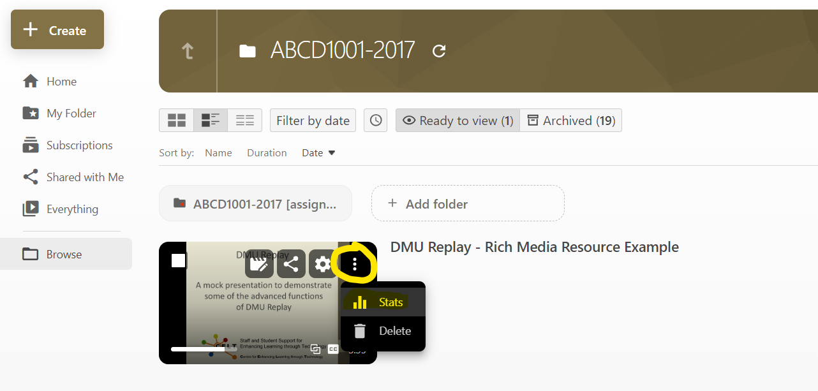Sort by Date
818x391 pixels.
(318, 153)
